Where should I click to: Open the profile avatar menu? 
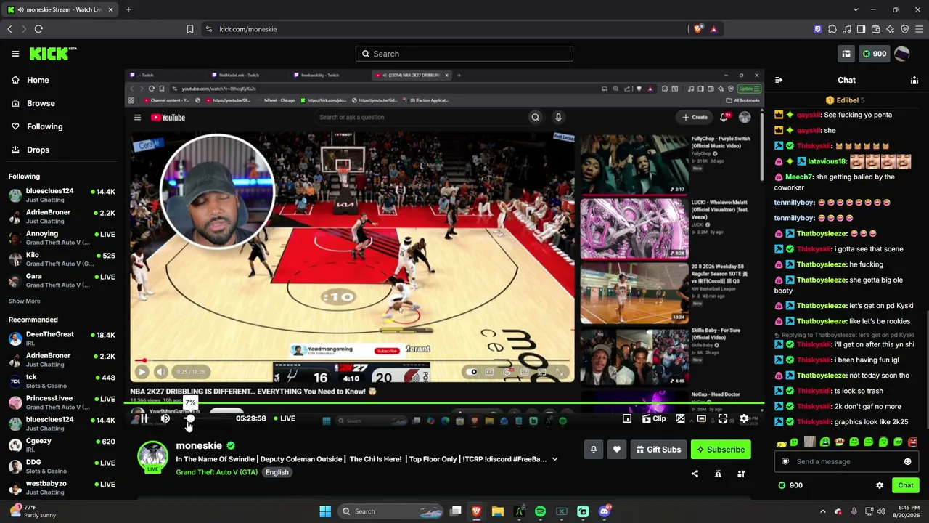[x=902, y=54]
